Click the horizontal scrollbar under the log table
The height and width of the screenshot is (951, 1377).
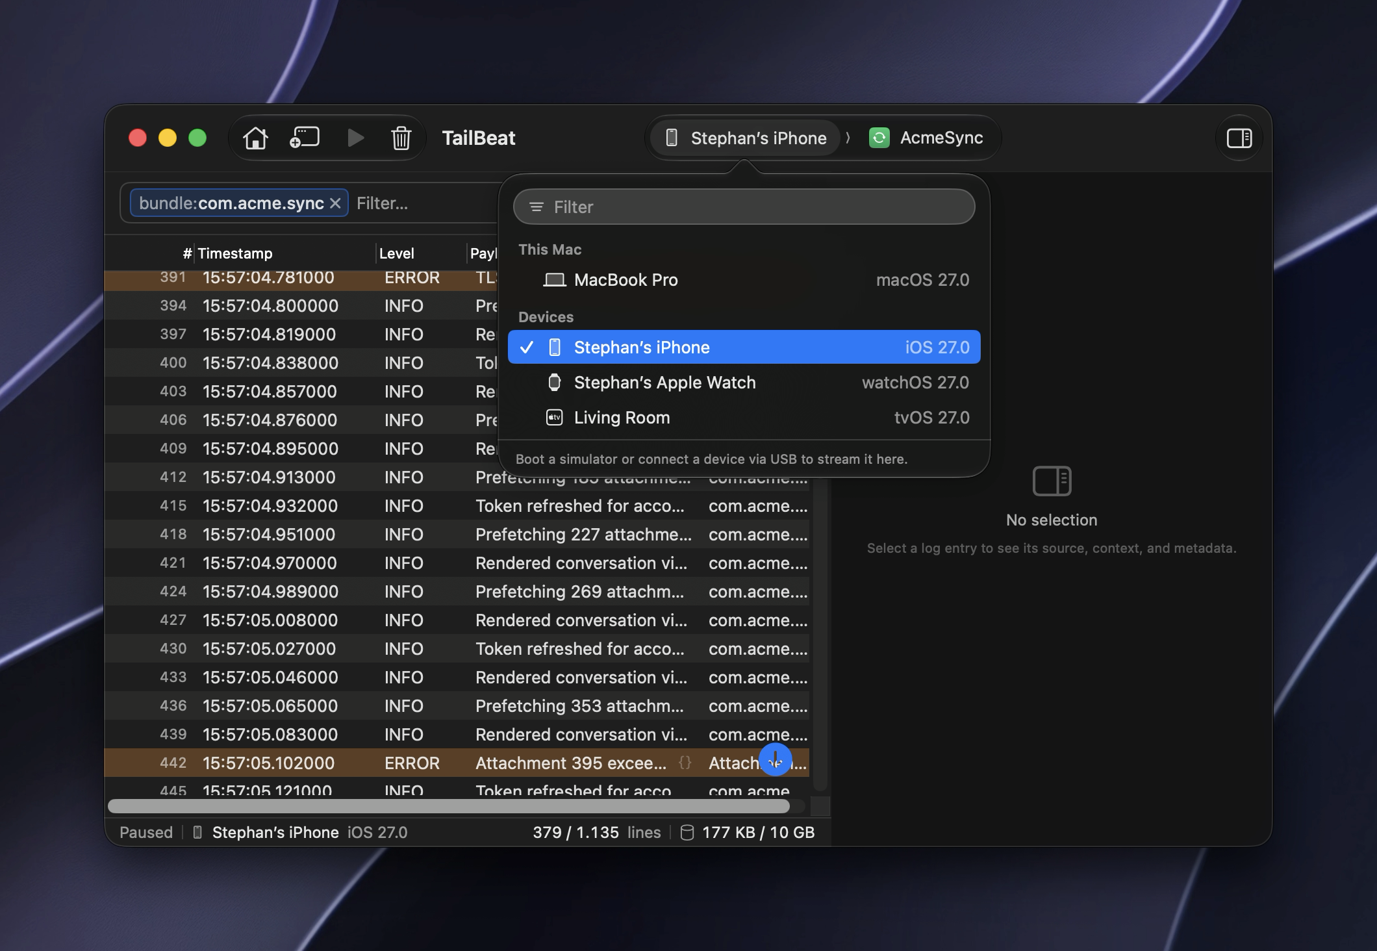point(449,806)
